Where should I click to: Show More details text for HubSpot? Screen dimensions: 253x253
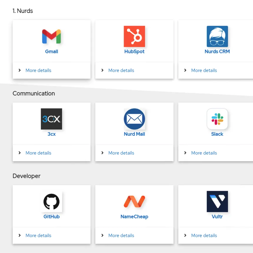click(121, 70)
